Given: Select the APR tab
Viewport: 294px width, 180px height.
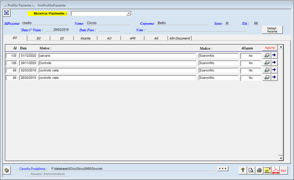Looking at the screenshot, I should [132, 38].
